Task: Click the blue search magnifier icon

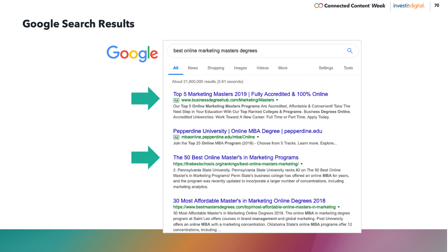Action: click(x=349, y=51)
